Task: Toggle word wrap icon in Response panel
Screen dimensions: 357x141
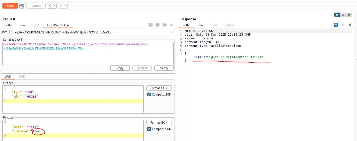Action: [336, 25]
